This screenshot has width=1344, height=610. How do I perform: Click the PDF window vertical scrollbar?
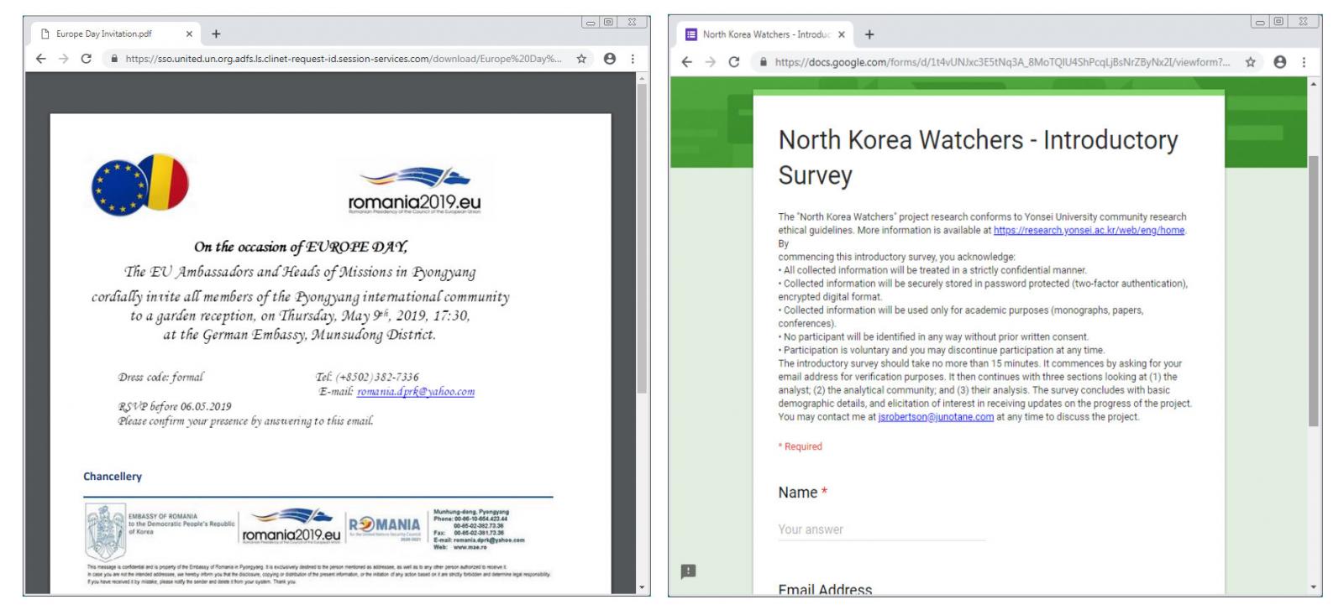[x=643, y=239]
